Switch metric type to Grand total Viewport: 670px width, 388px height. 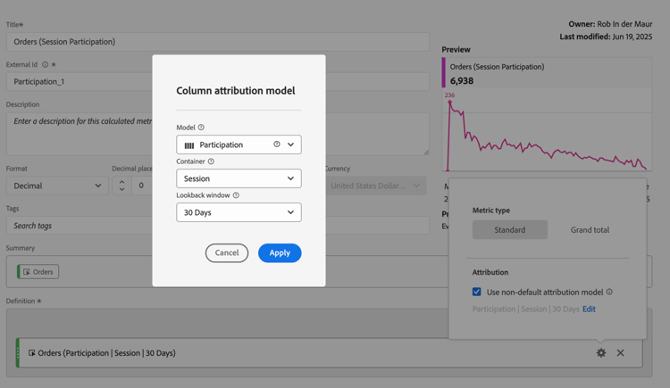(590, 230)
